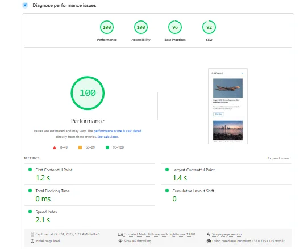Screen dimensions: 308x249
Task: Click the Performance 100 score gauge at top
Action: point(107,27)
